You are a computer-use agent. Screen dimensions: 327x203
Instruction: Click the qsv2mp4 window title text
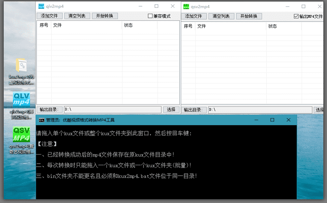coord(200,7)
